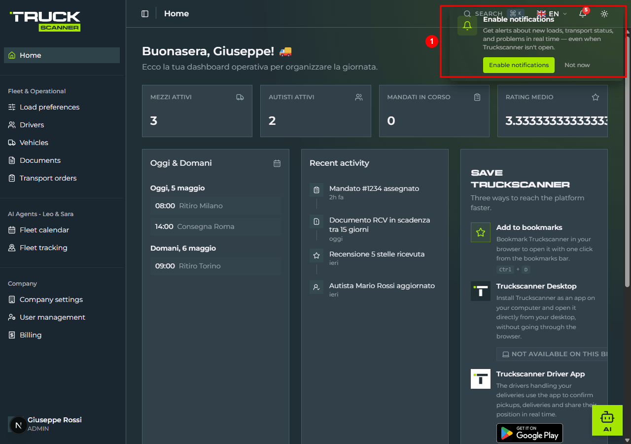631x444 pixels.
Task: Open the notifications bell with badge
Action: click(583, 14)
